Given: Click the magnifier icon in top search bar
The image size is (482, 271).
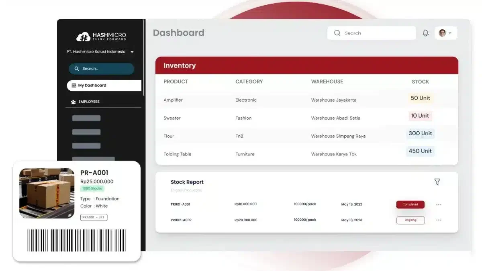Looking at the screenshot, I should click(337, 33).
